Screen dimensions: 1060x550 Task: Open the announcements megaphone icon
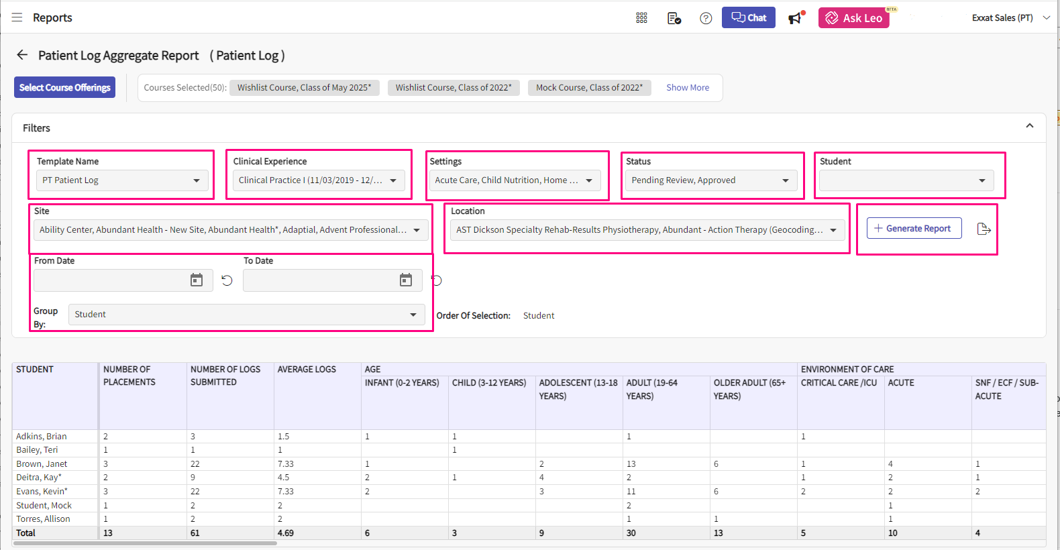click(x=796, y=18)
